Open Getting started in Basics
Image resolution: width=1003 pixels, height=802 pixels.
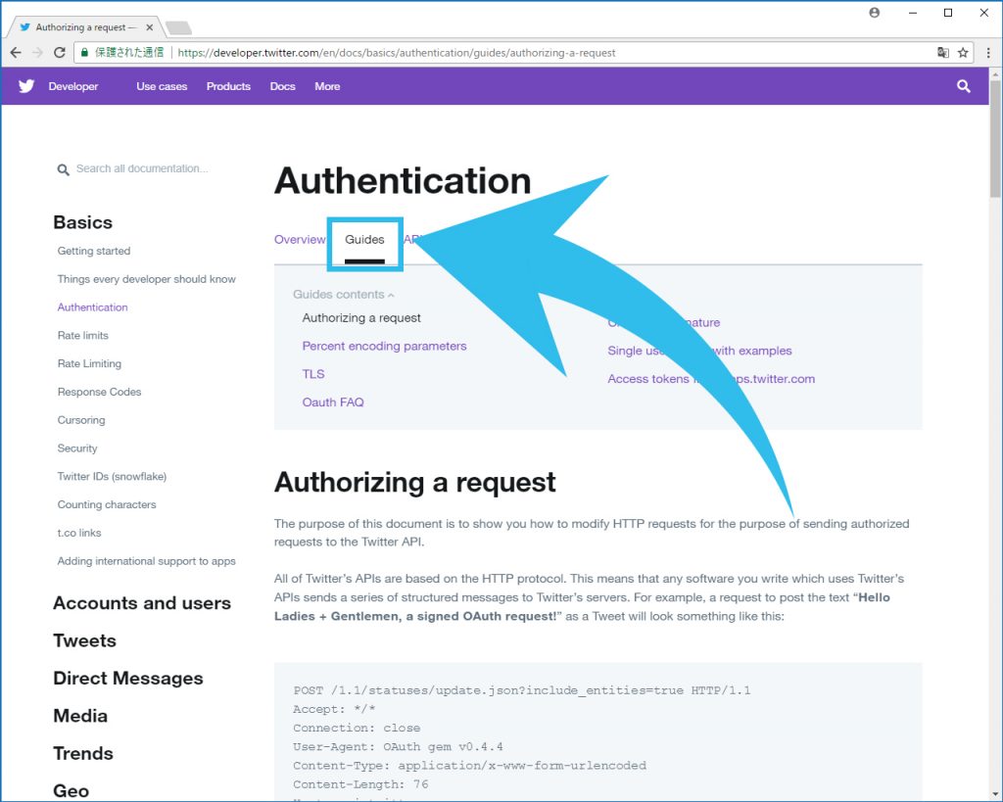tap(94, 251)
